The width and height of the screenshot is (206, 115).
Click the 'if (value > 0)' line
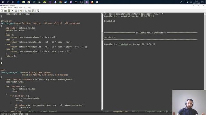pos(23,108)
